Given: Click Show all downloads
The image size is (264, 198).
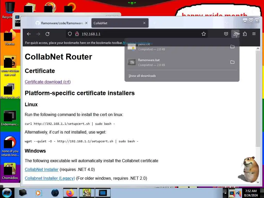Looking at the screenshot, I should tap(142, 76).
